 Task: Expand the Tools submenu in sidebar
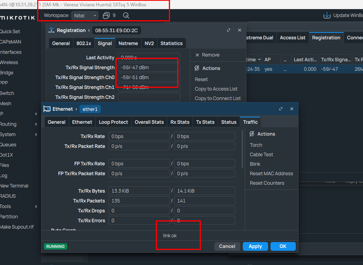[x=36, y=206]
